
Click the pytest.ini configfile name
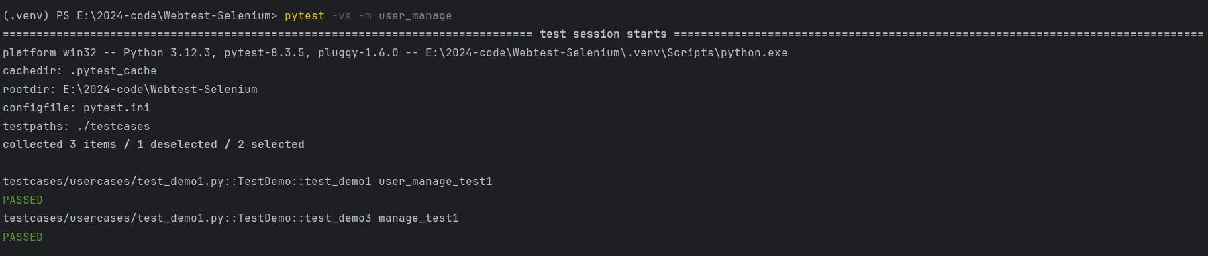coord(117,108)
